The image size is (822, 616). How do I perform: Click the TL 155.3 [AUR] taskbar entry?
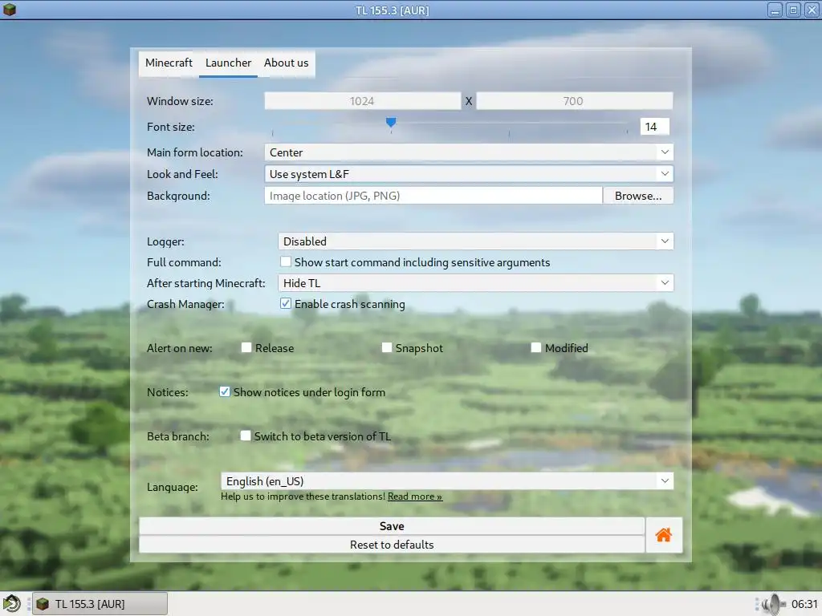[100, 604]
